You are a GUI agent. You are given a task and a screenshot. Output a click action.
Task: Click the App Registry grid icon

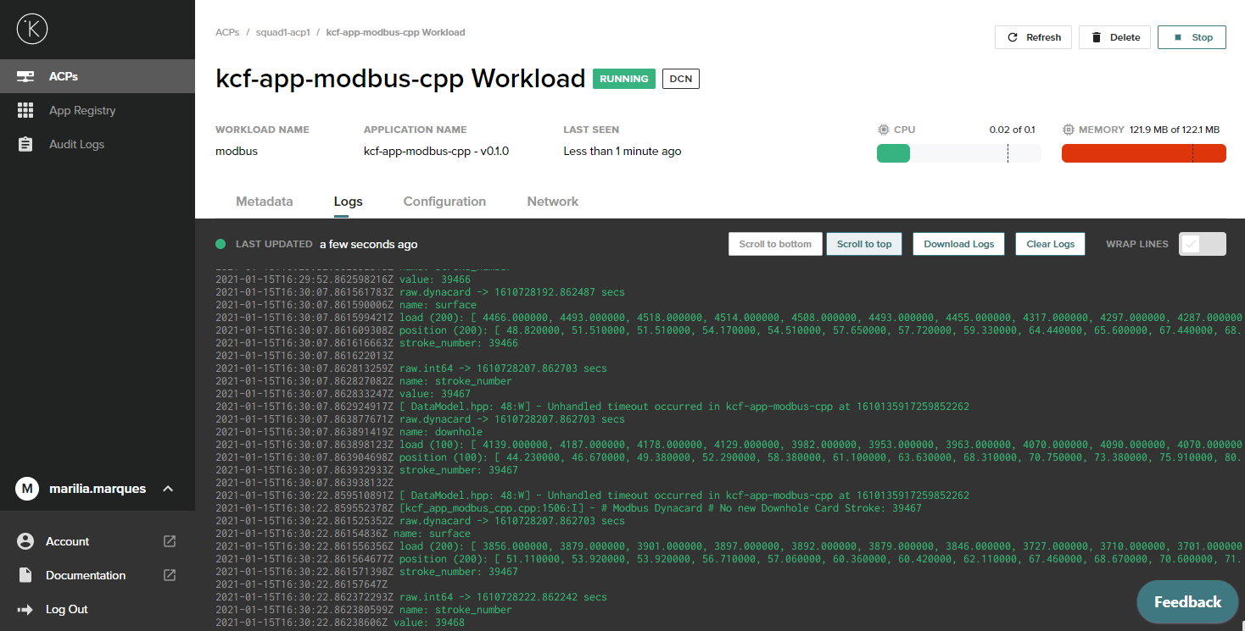click(x=25, y=110)
